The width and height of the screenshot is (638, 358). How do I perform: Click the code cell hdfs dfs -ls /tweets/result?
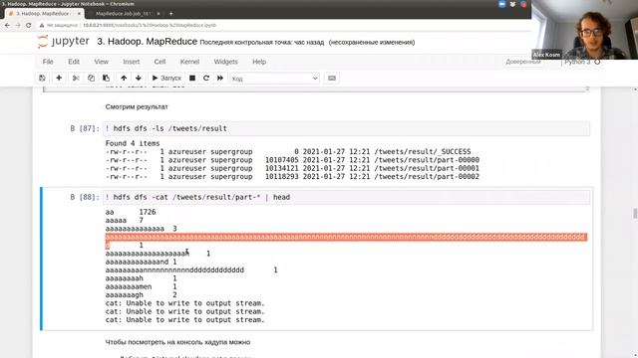pos(346,128)
